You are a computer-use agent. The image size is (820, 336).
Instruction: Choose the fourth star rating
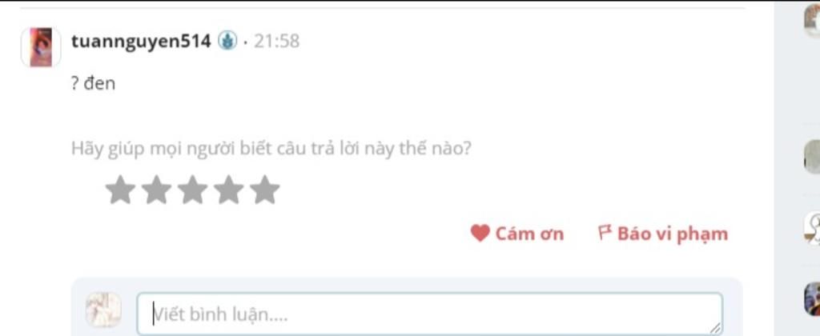pos(228,189)
